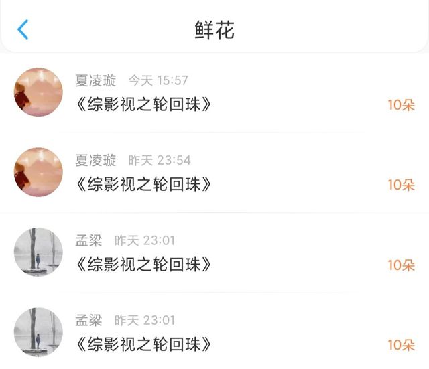Go back using the blue arrow icon
This screenshot has width=429, height=369.
[23, 29]
